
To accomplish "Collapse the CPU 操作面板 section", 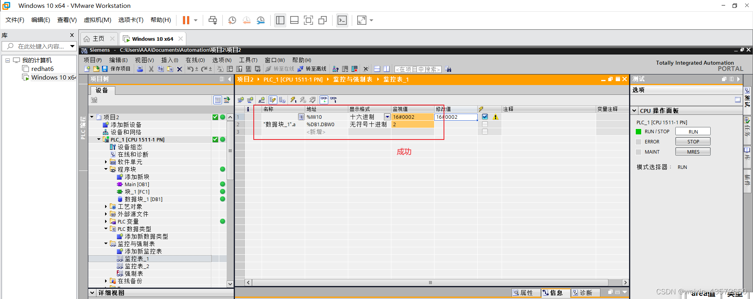I will point(634,111).
